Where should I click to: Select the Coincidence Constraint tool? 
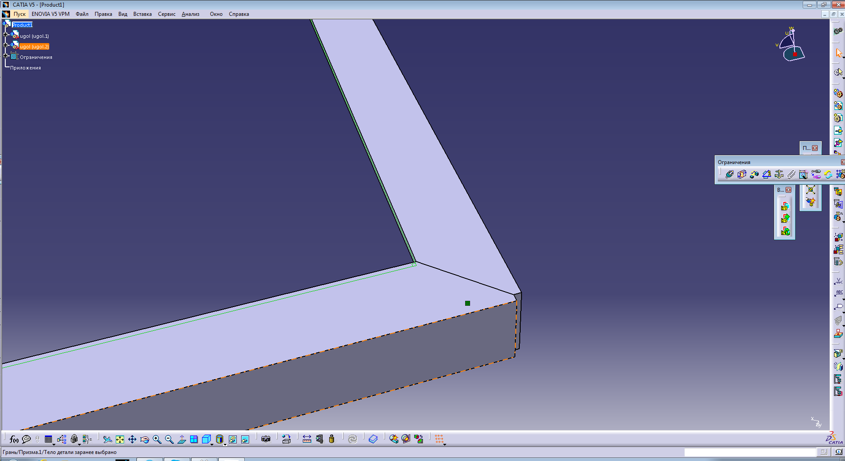729,175
